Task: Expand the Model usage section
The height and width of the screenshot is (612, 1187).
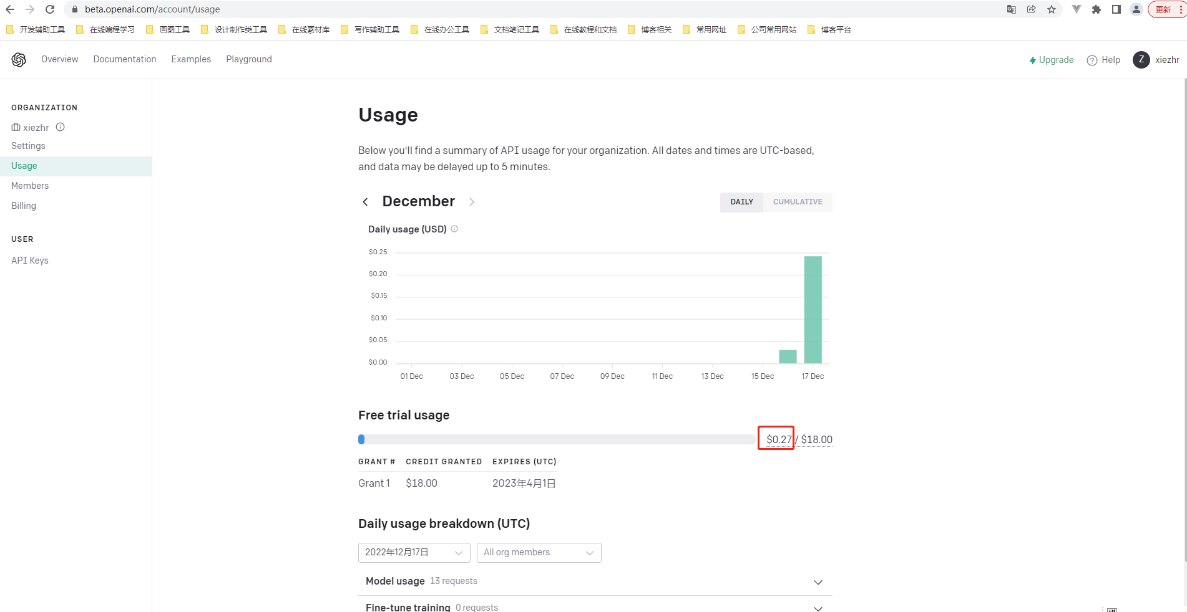Action: (818, 582)
